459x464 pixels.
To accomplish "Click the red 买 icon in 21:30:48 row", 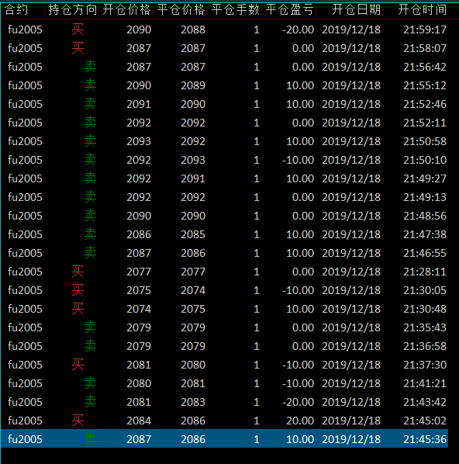I will click(78, 309).
